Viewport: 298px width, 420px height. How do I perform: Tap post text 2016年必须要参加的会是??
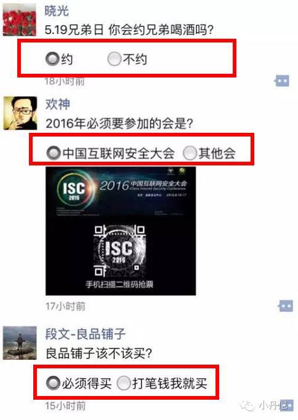click(x=119, y=124)
